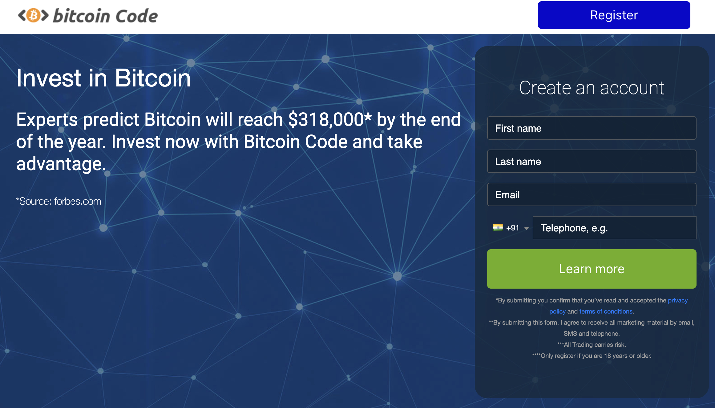Click the Telephone input field
Image resolution: width=715 pixels, height=408 pixels.
[x=615, y=227]
